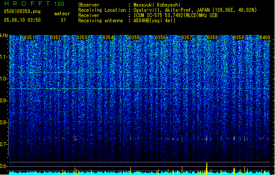
Task: Select the meteor count value 31
Action: [x=63, y=20]
